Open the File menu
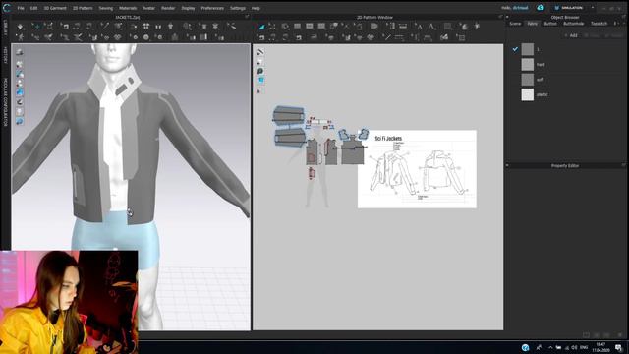The image size is (629, 354). tap(21, 8)
